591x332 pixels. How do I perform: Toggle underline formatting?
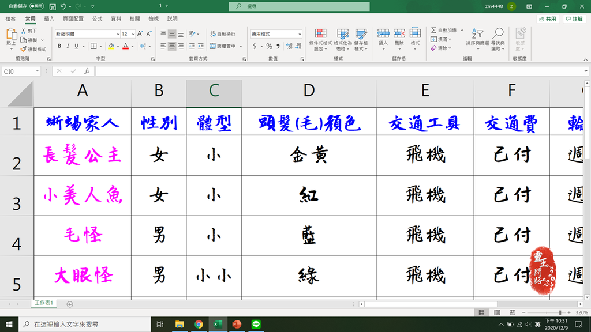pyautogui.click(x=76, y=46)
